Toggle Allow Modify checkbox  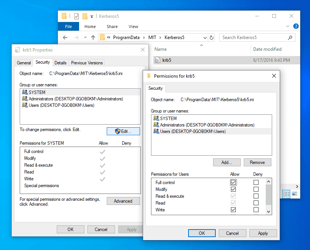[233, 189]
